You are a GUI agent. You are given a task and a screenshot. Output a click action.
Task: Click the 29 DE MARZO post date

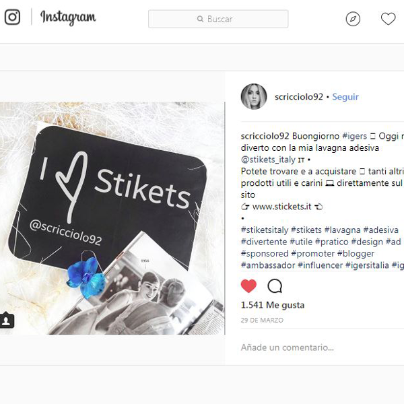point(262,321)
